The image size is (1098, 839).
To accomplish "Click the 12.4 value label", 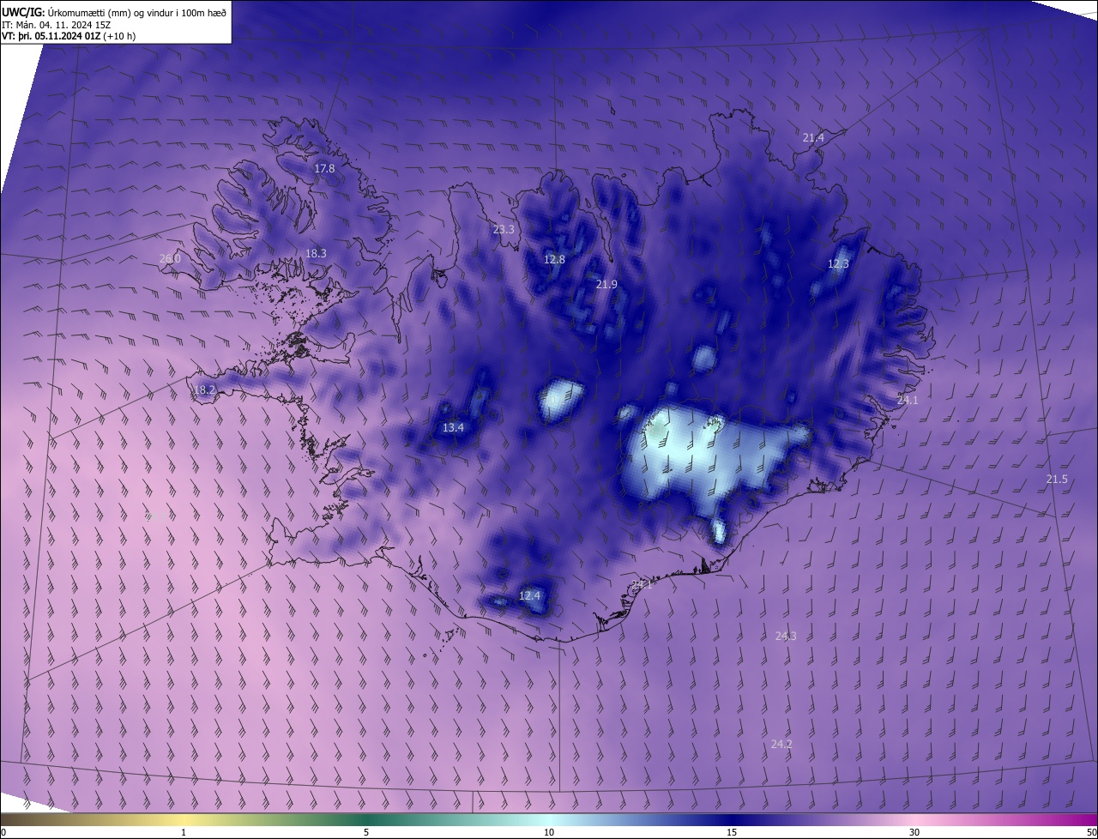I will click(530, 595).
